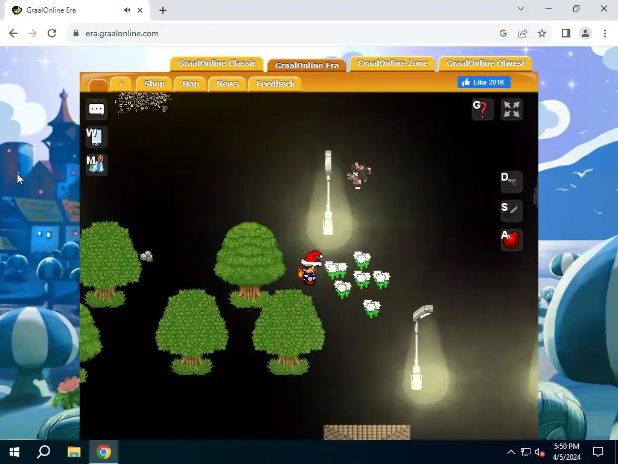Screen dimensions: 618x464
Task: Go back in browser history
Action: [x=13, y=34]
